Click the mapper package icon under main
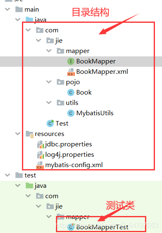 tap(60, 51)
